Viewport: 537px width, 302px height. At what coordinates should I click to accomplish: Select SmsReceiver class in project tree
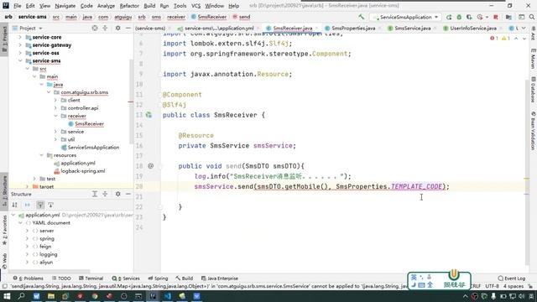pyautogui.click(x=89, y=123)
